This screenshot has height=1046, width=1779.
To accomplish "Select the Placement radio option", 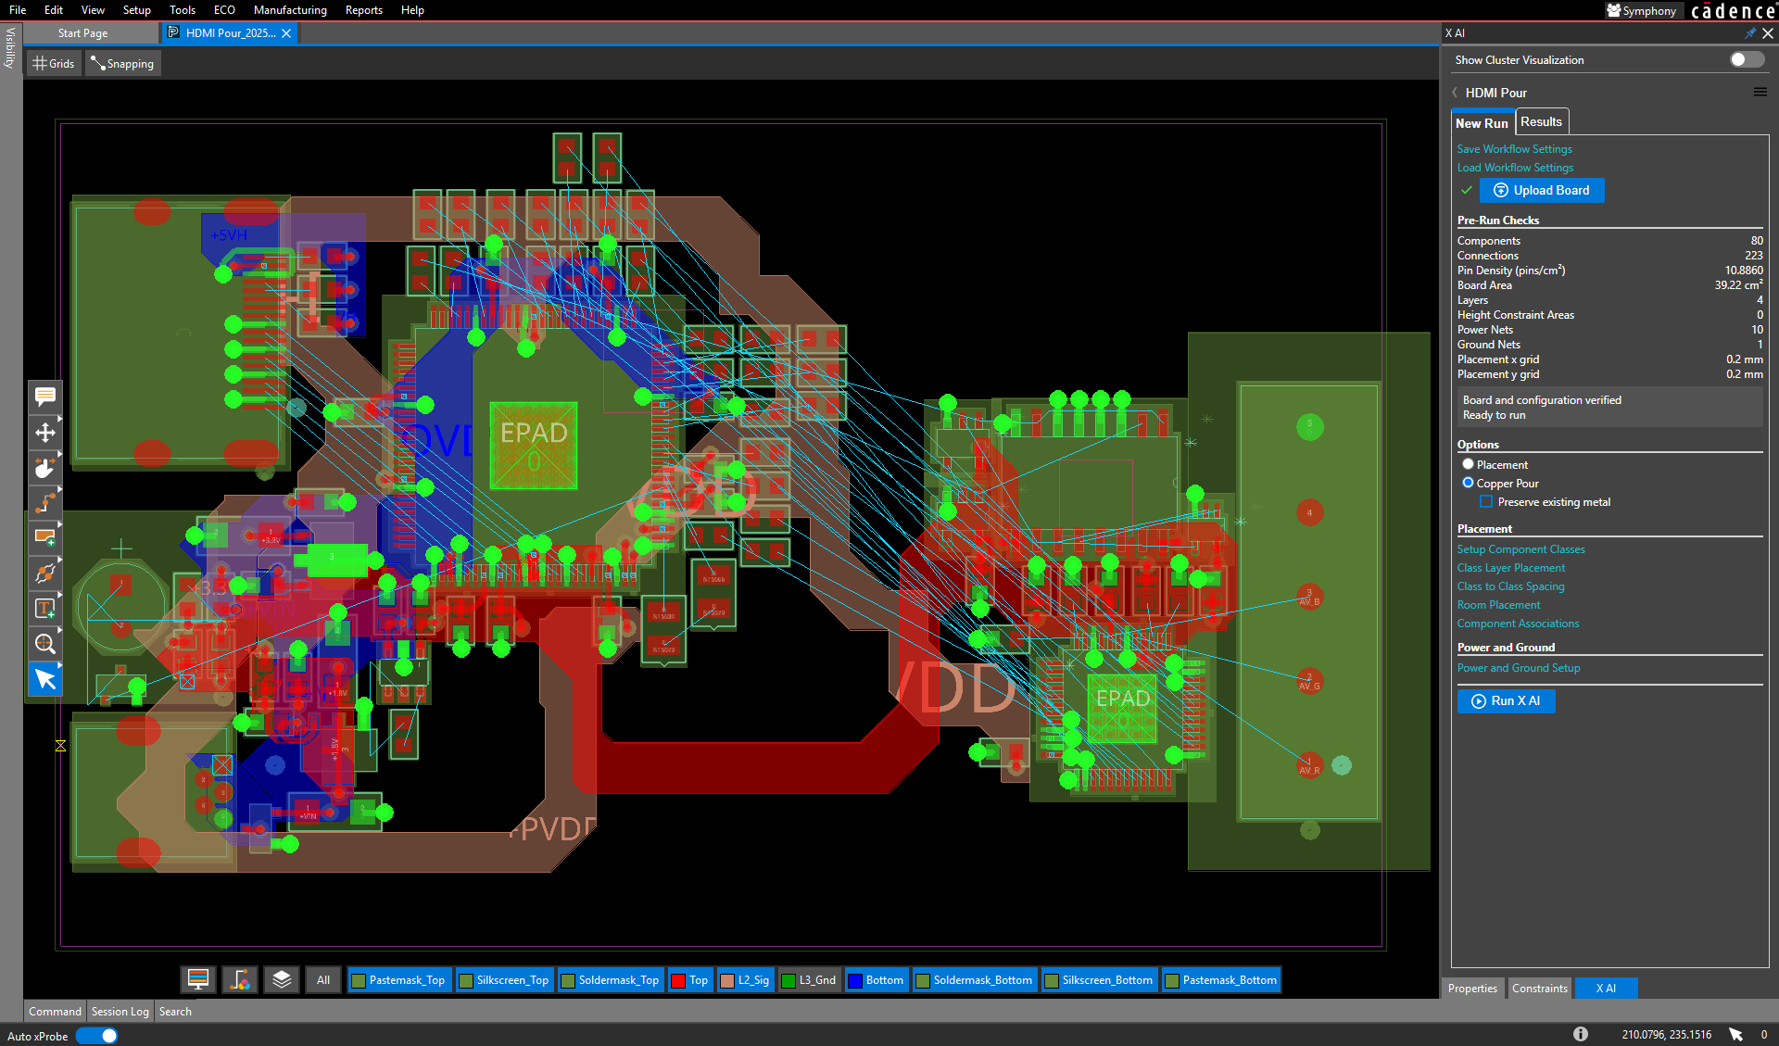I will (1468, 464).
